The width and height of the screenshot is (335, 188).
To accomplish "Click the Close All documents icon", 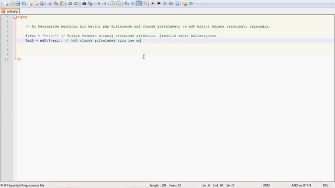I will (36, 4).
